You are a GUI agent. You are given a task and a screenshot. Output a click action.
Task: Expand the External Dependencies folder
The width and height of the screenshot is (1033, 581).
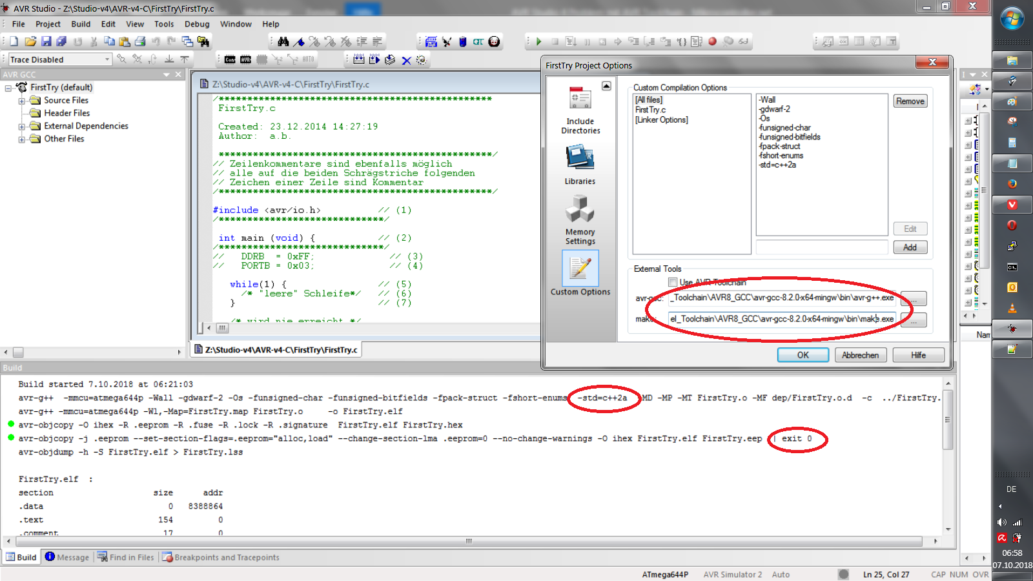coord(21,127)
